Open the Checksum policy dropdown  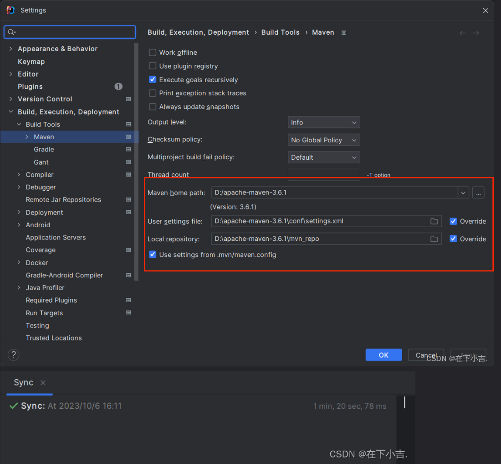point(324,140)
